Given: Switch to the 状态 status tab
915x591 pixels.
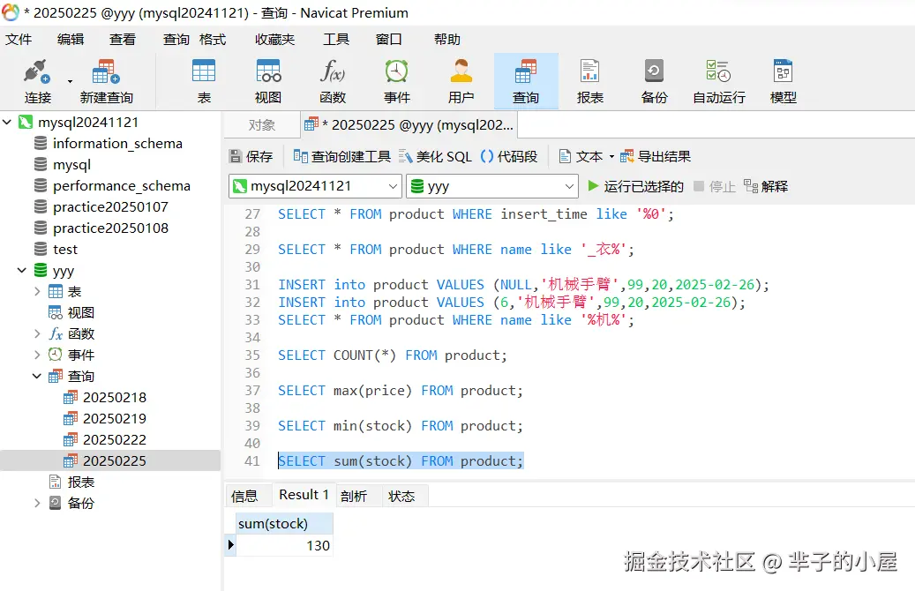Looking at the screenshot, I should (x=401, y=496).
